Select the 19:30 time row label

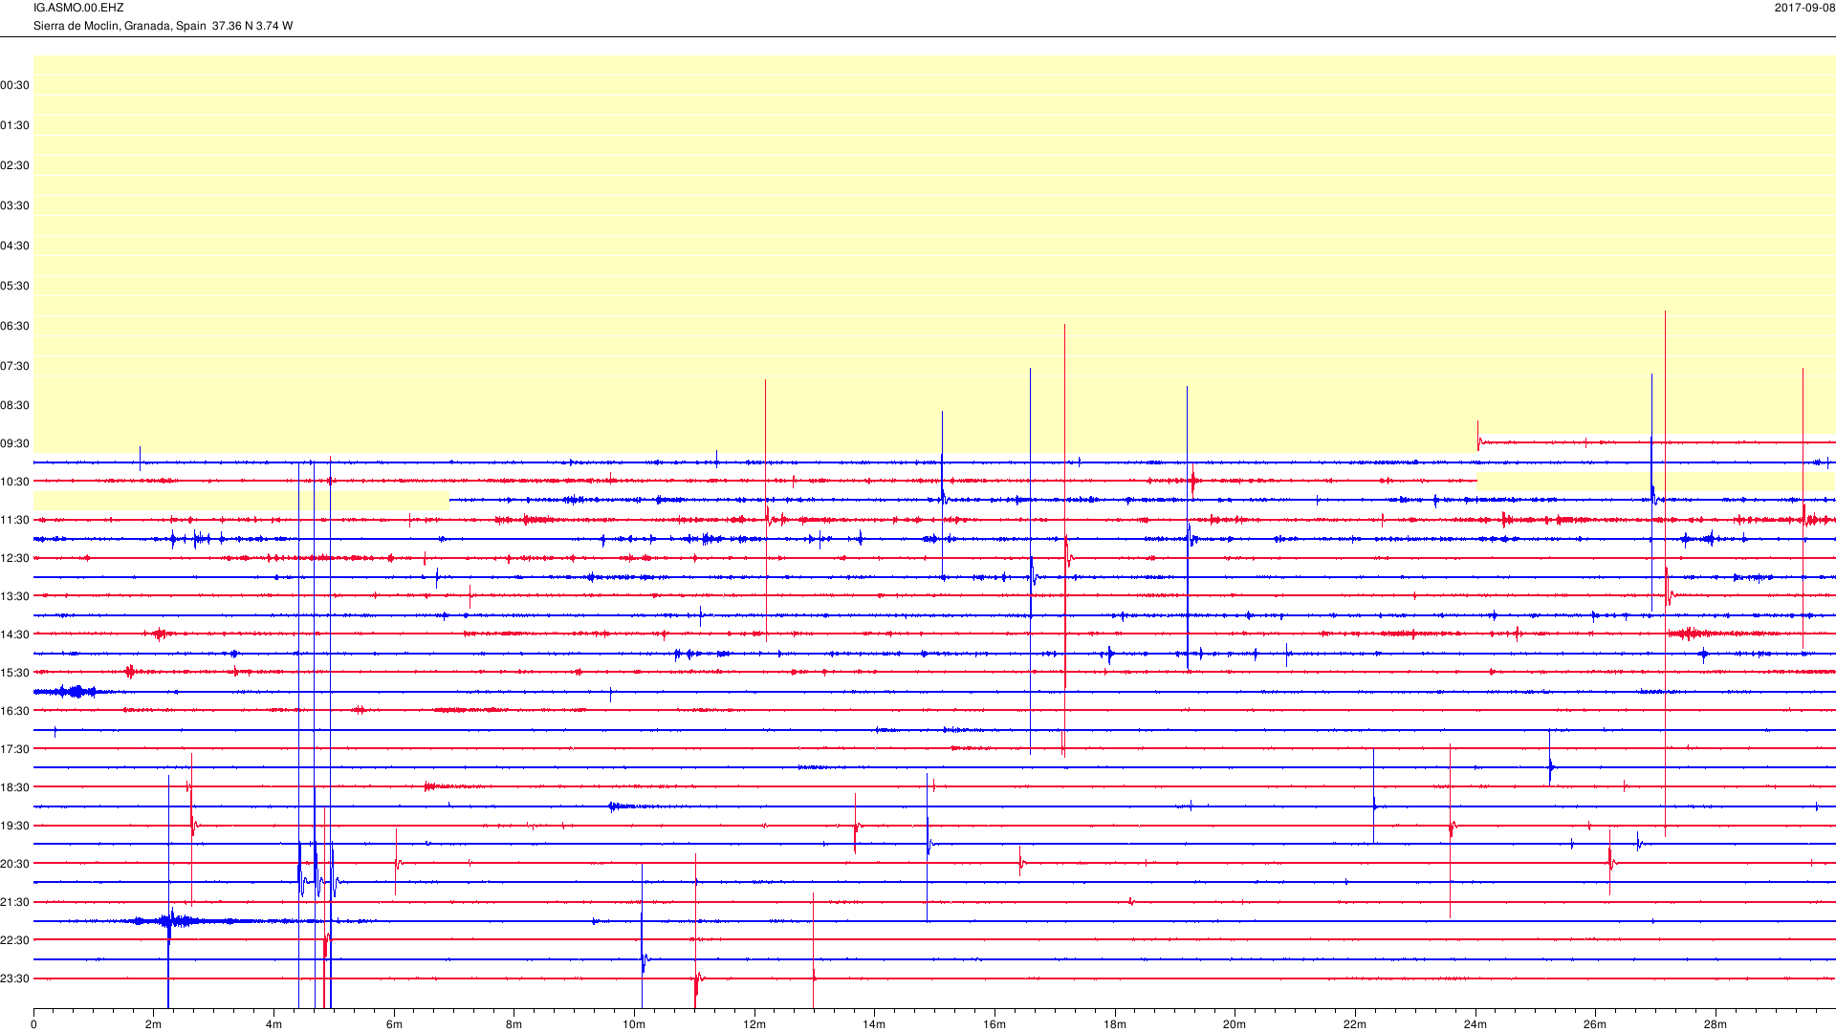click(15, 826)
